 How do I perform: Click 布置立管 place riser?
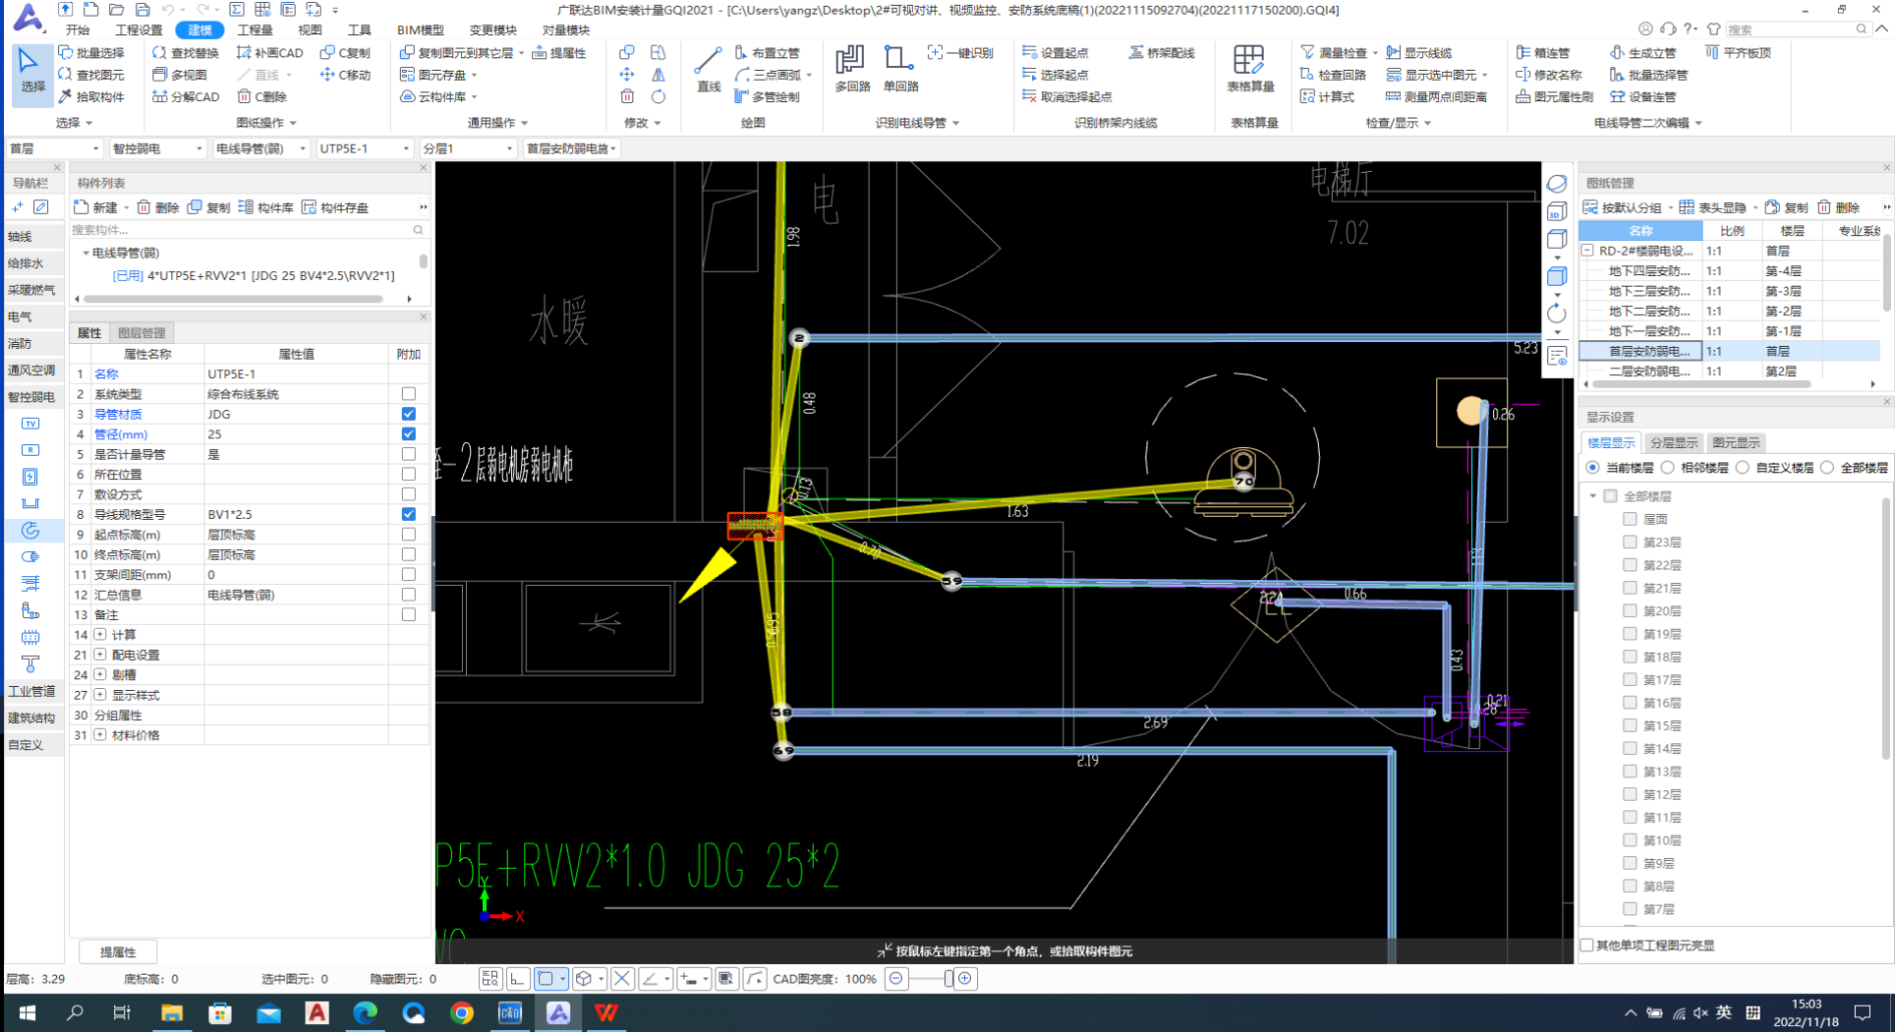(767, 53)
